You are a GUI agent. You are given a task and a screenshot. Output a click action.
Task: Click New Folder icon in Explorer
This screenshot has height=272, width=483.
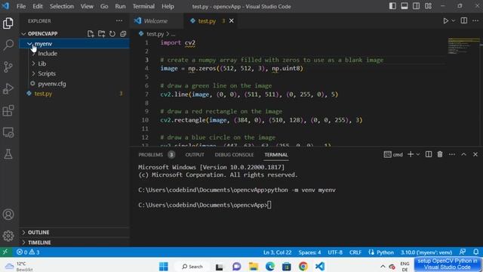coord(101,33)
